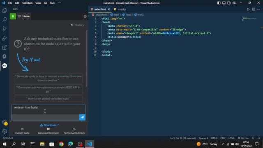
Task: Open the Accounts icon in activity bar
Action: coord(5,123)
